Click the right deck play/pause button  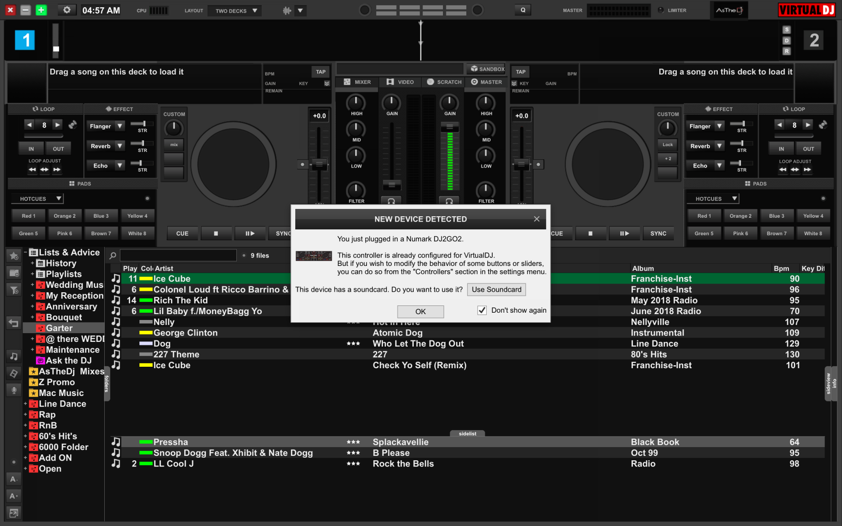624,234
